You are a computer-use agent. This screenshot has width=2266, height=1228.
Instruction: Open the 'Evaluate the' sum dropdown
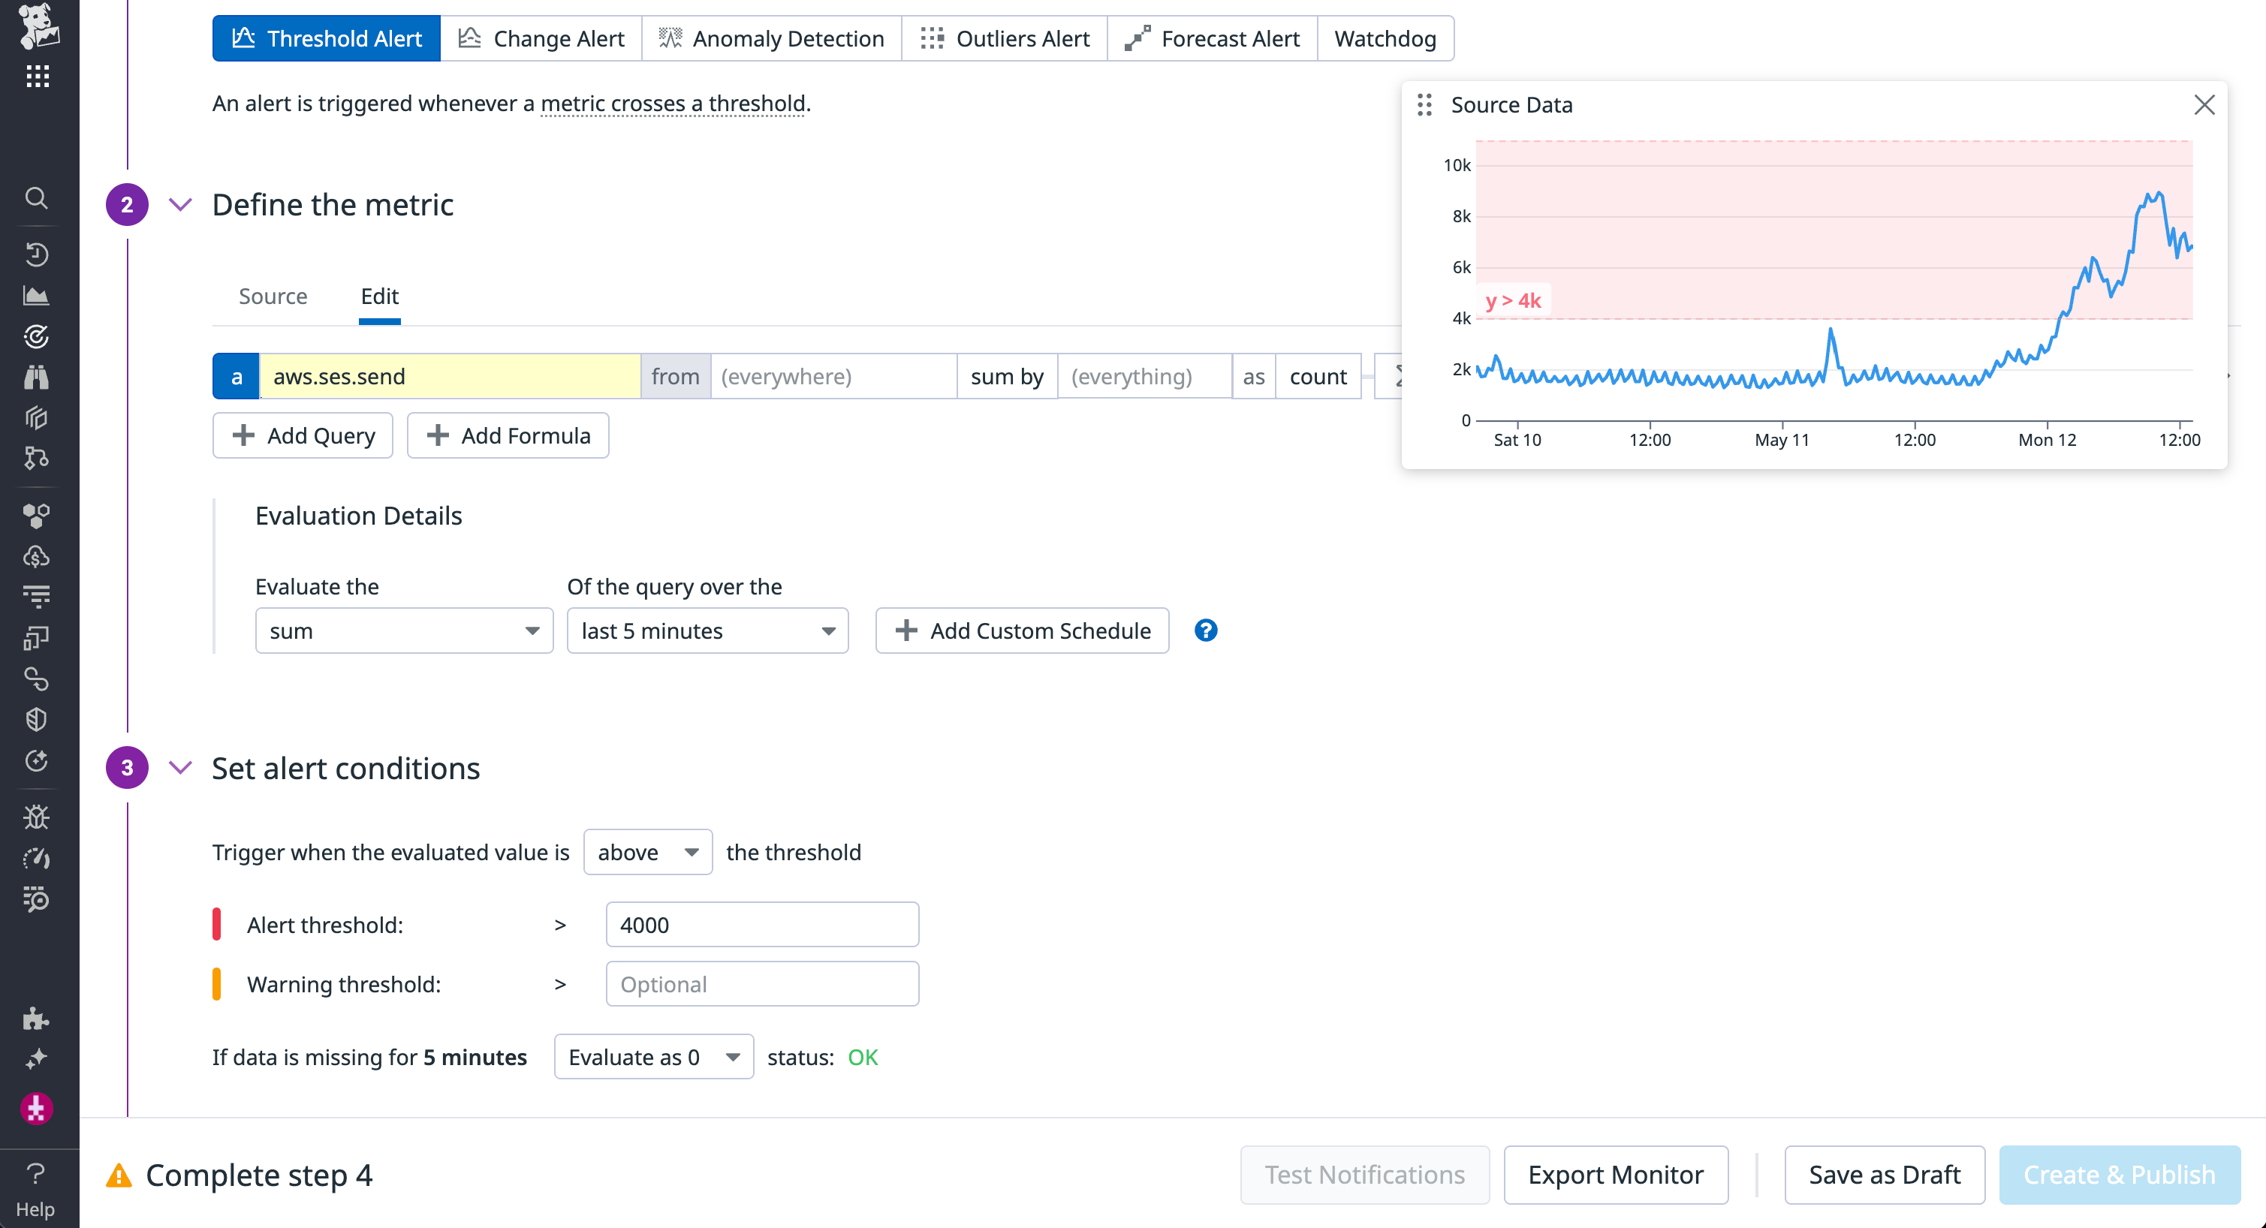coord(404,630)
